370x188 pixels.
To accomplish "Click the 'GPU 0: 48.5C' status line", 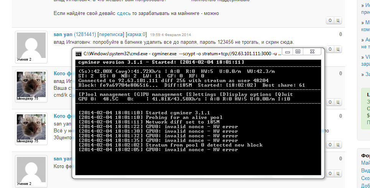I will click(x=184, y=99).
